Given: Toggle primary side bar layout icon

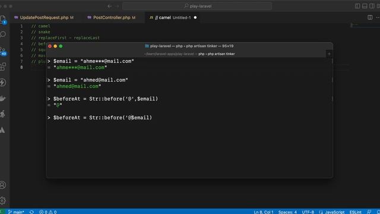Looking at the screenshot, I should point(357,6).
